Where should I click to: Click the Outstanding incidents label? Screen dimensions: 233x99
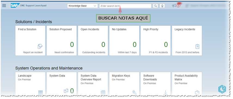point(94,52)
